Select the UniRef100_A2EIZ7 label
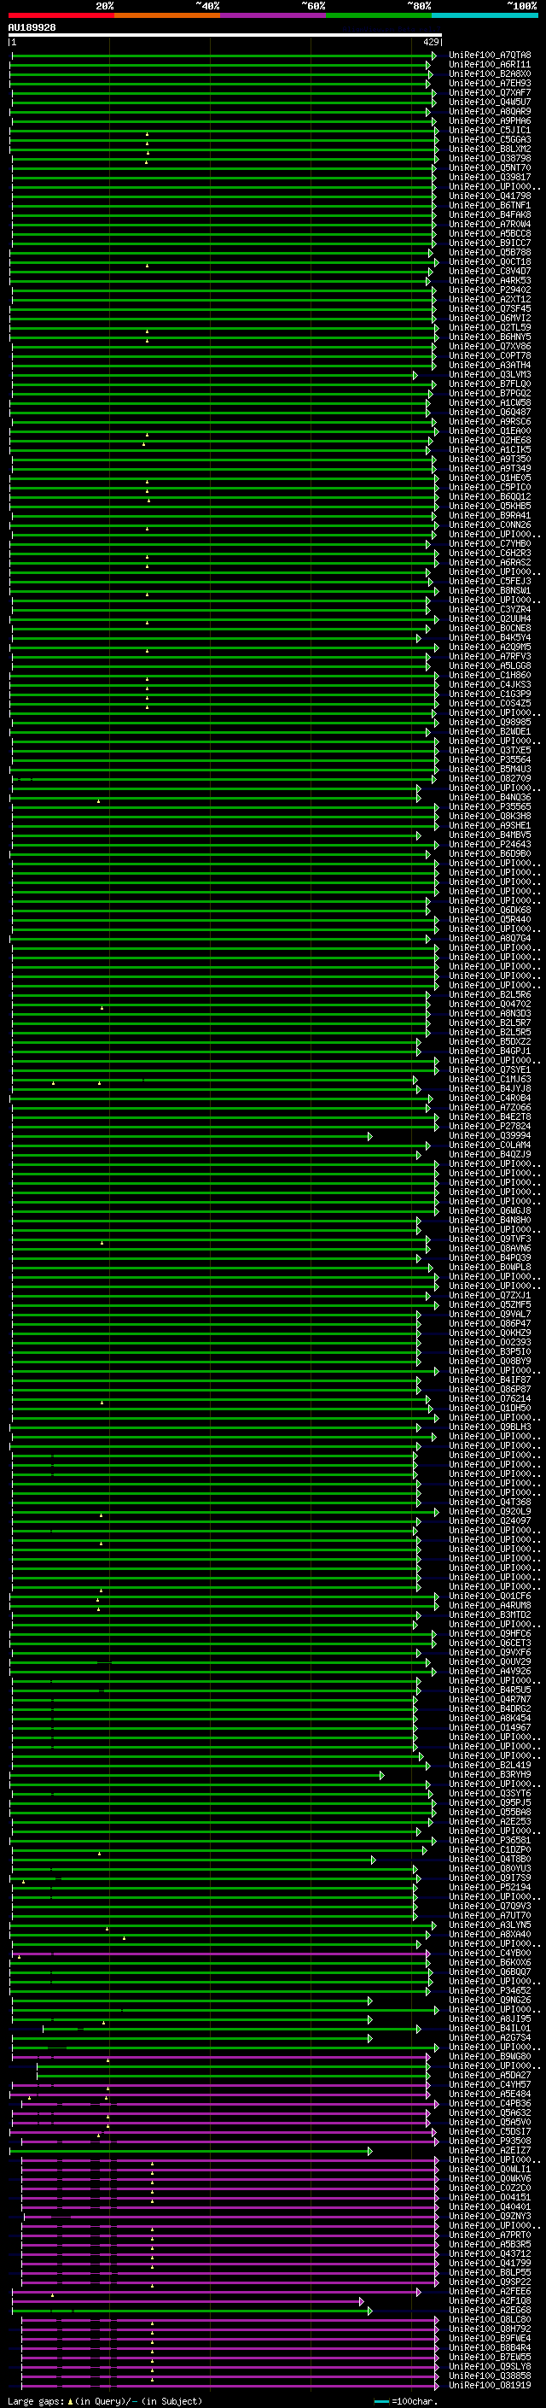The image size is (546, 2408). coord(490,2150)
